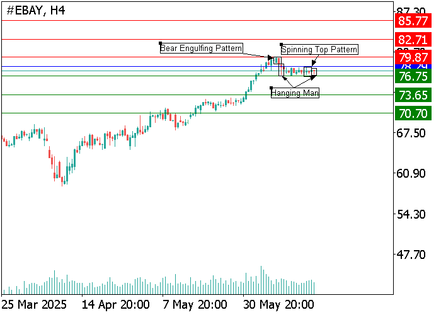Click the red 82.71 price level tag
441x315 pixels.
413,40
